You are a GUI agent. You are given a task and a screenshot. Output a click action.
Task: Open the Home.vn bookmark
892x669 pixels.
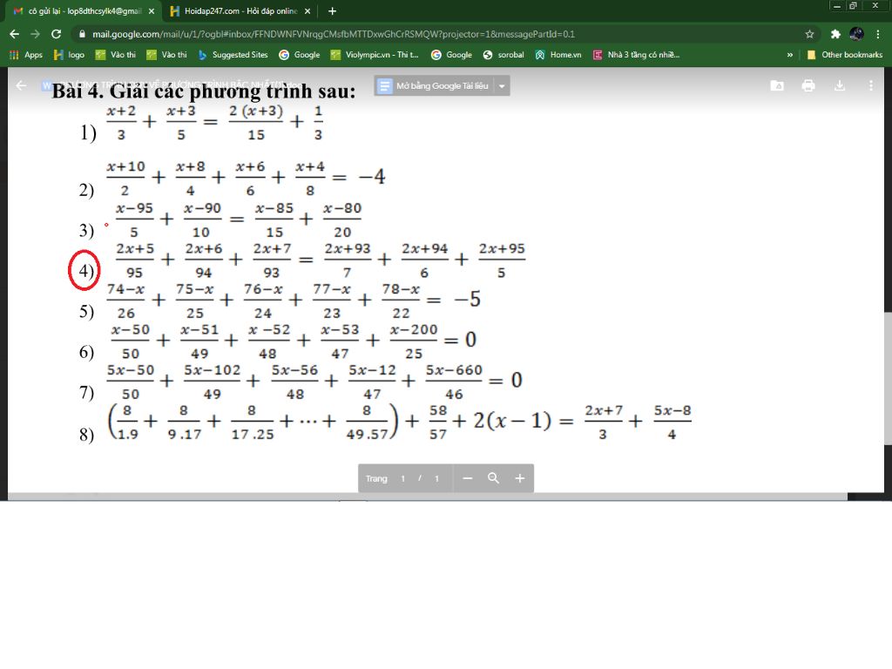pyautogui.click(x=558, y=55)
